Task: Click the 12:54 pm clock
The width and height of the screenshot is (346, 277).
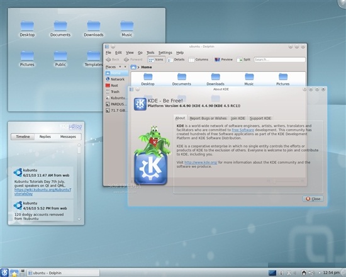Action: tap(331, 273)
